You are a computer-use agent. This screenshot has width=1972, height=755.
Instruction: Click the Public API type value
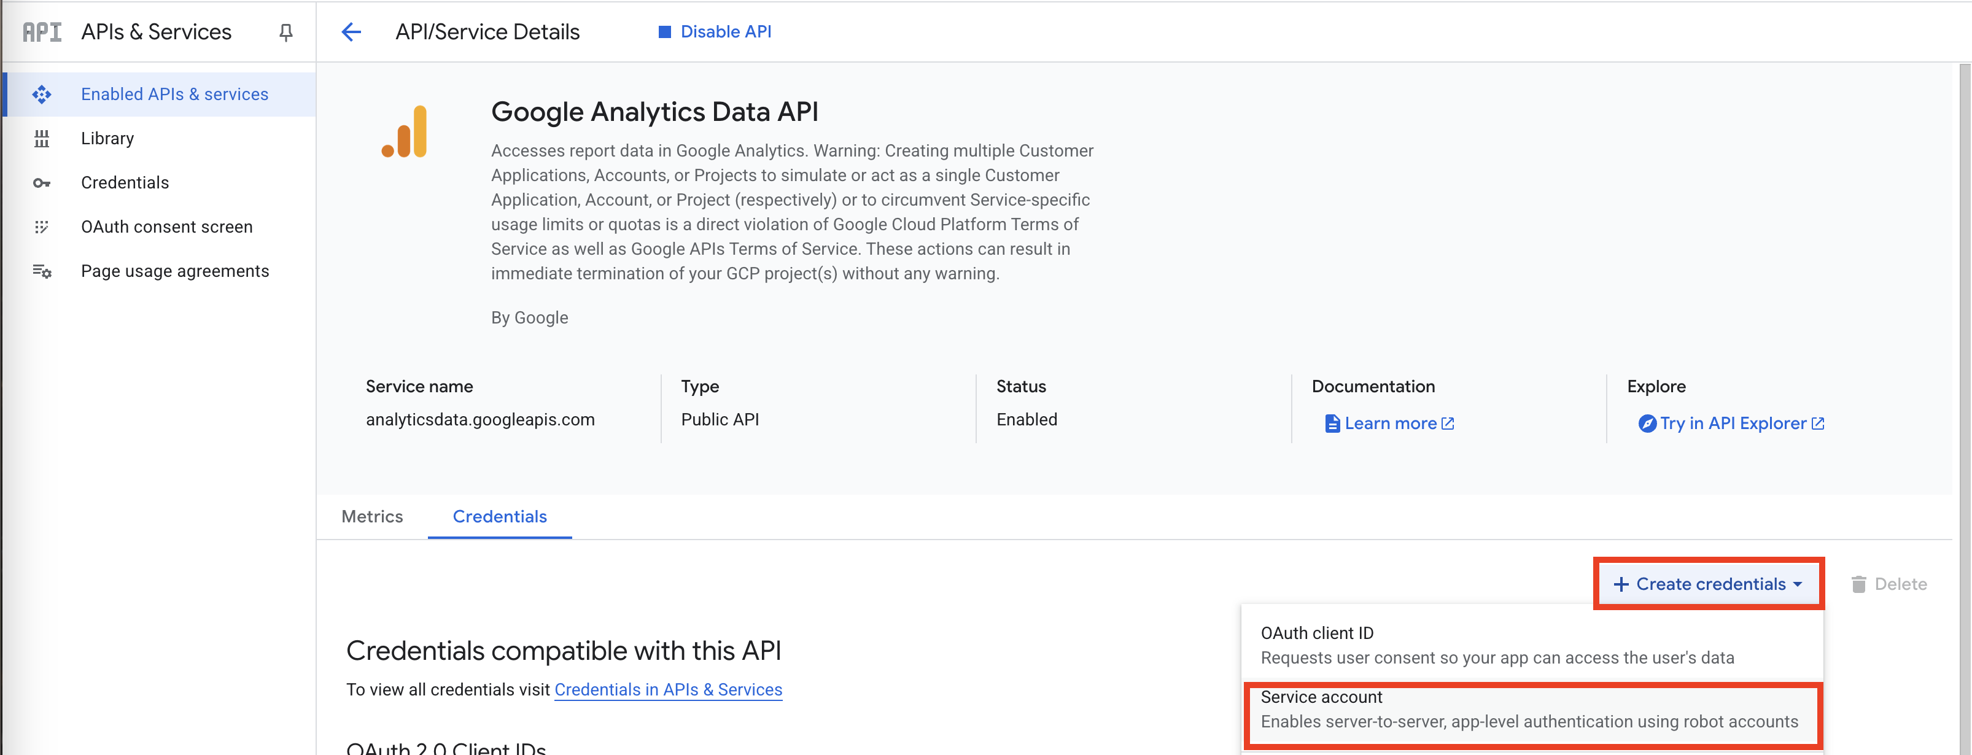point(720,420)
